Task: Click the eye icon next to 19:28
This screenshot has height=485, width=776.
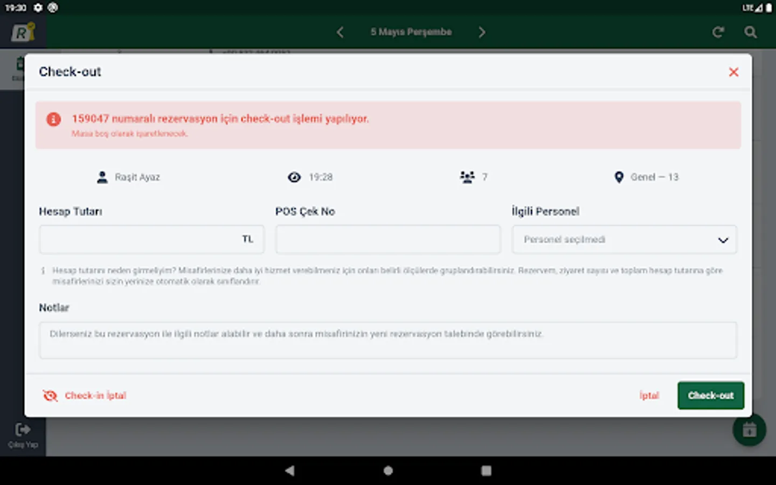Action: [x=294, y=177]
